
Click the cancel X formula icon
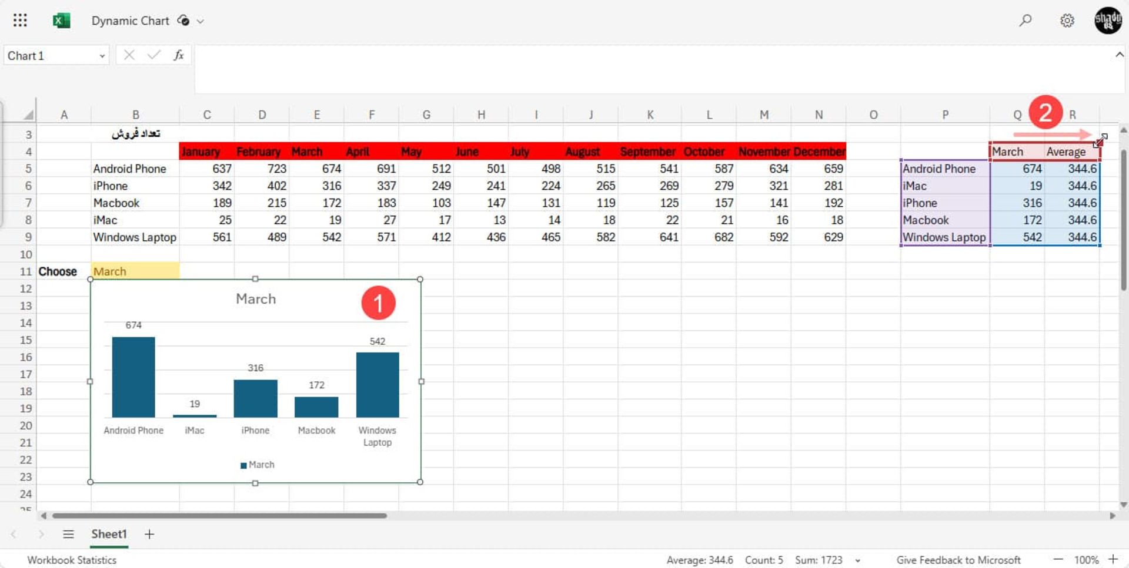pos(129,55)
